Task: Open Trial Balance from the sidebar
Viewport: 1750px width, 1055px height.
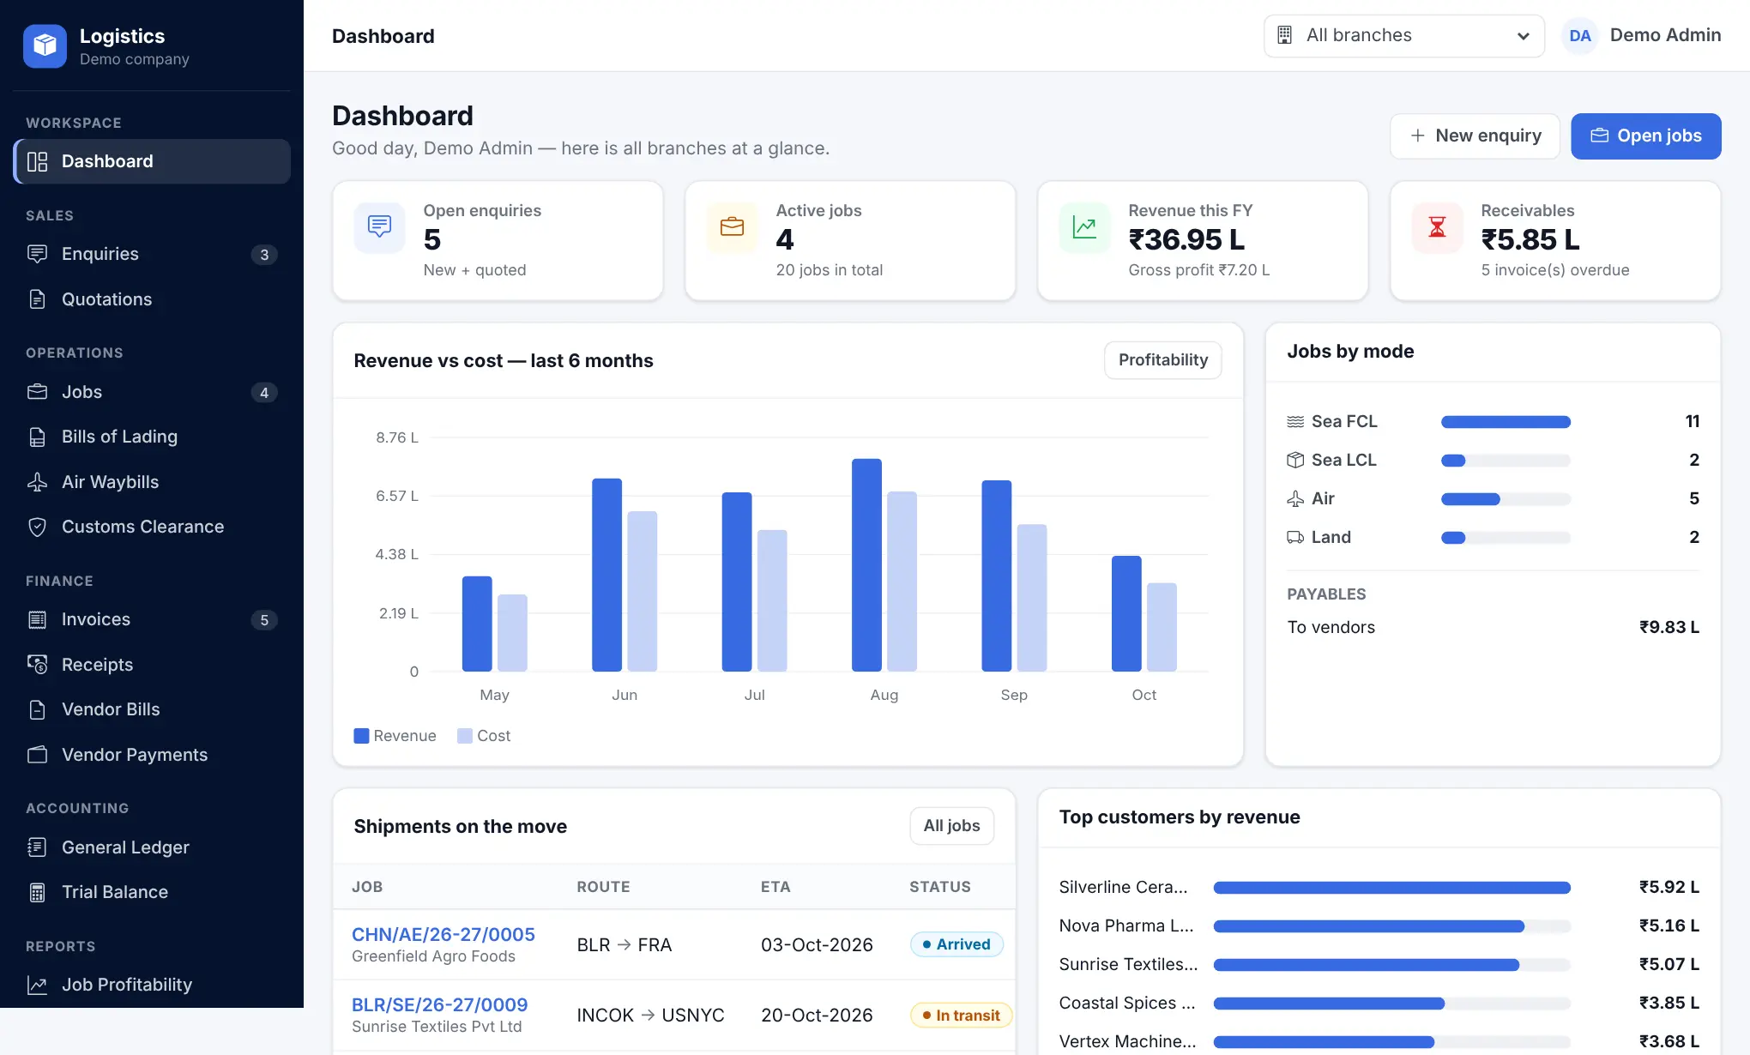Action: coord(152,892)
